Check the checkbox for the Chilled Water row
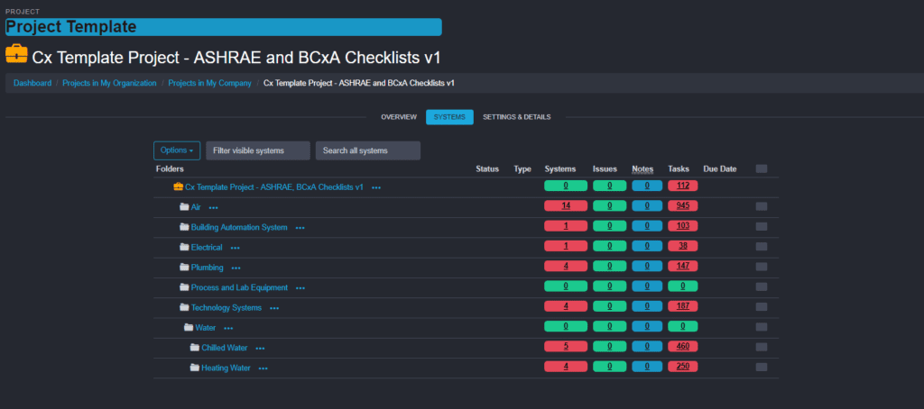The width and height of the screenshot is (924, 409). pos(762,347)
